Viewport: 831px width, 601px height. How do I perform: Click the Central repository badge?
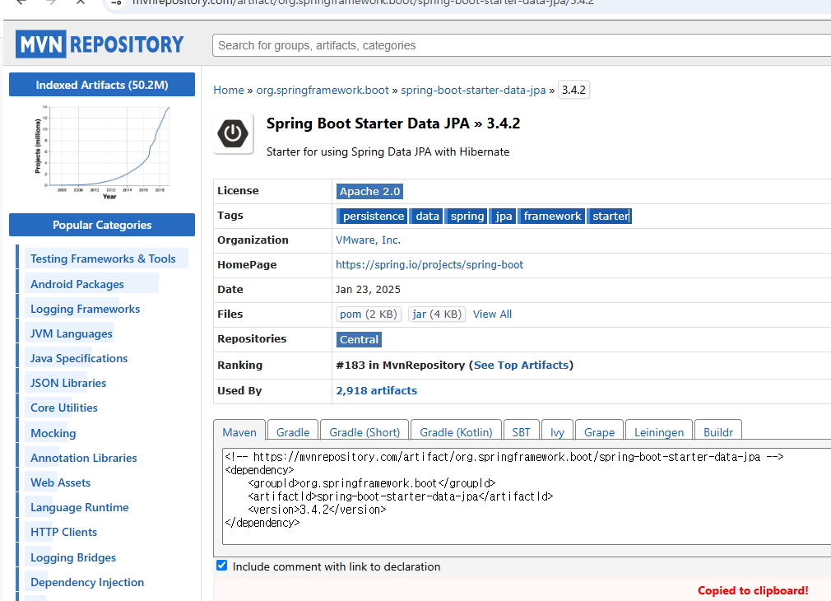pos(359,339)
